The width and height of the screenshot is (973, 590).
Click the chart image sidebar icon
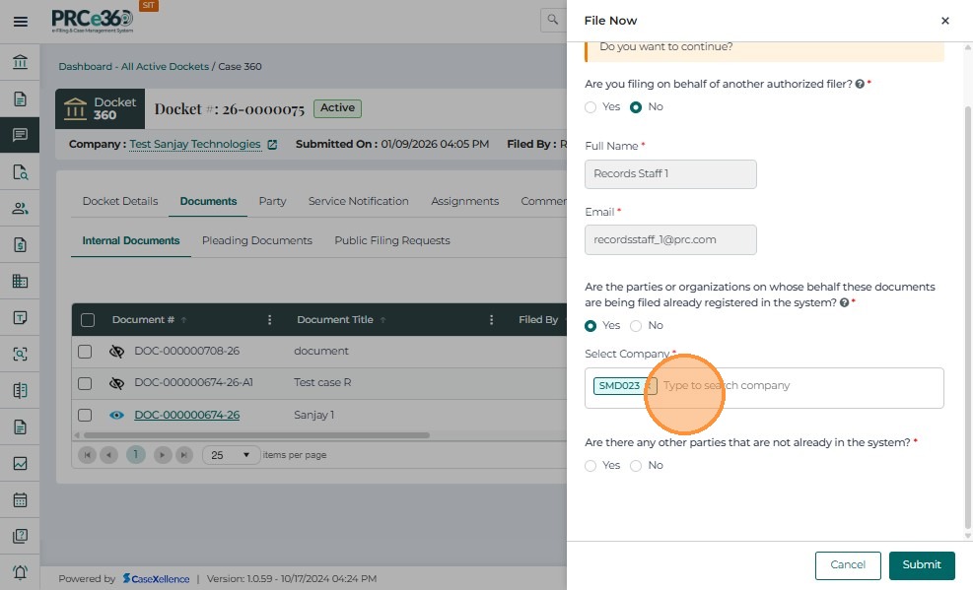[x=20, y=464]
